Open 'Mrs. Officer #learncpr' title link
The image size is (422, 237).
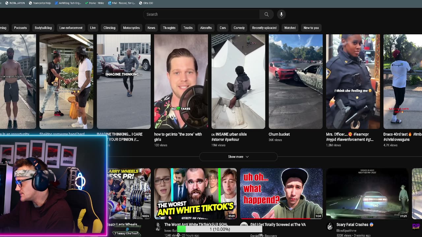click(350, 137)
